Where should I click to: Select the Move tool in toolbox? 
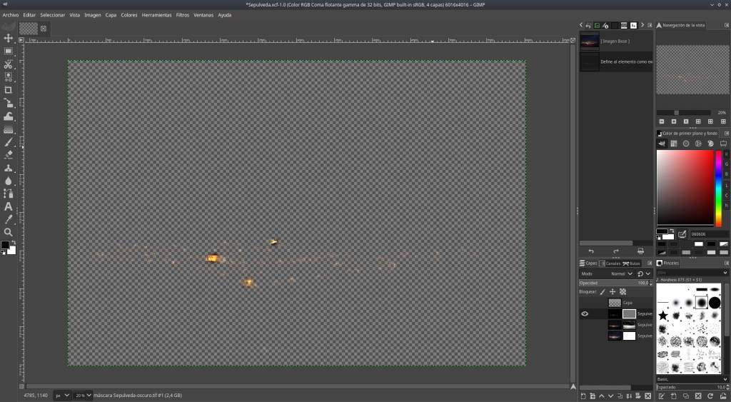pyautogui.click(x=9, y=38)
